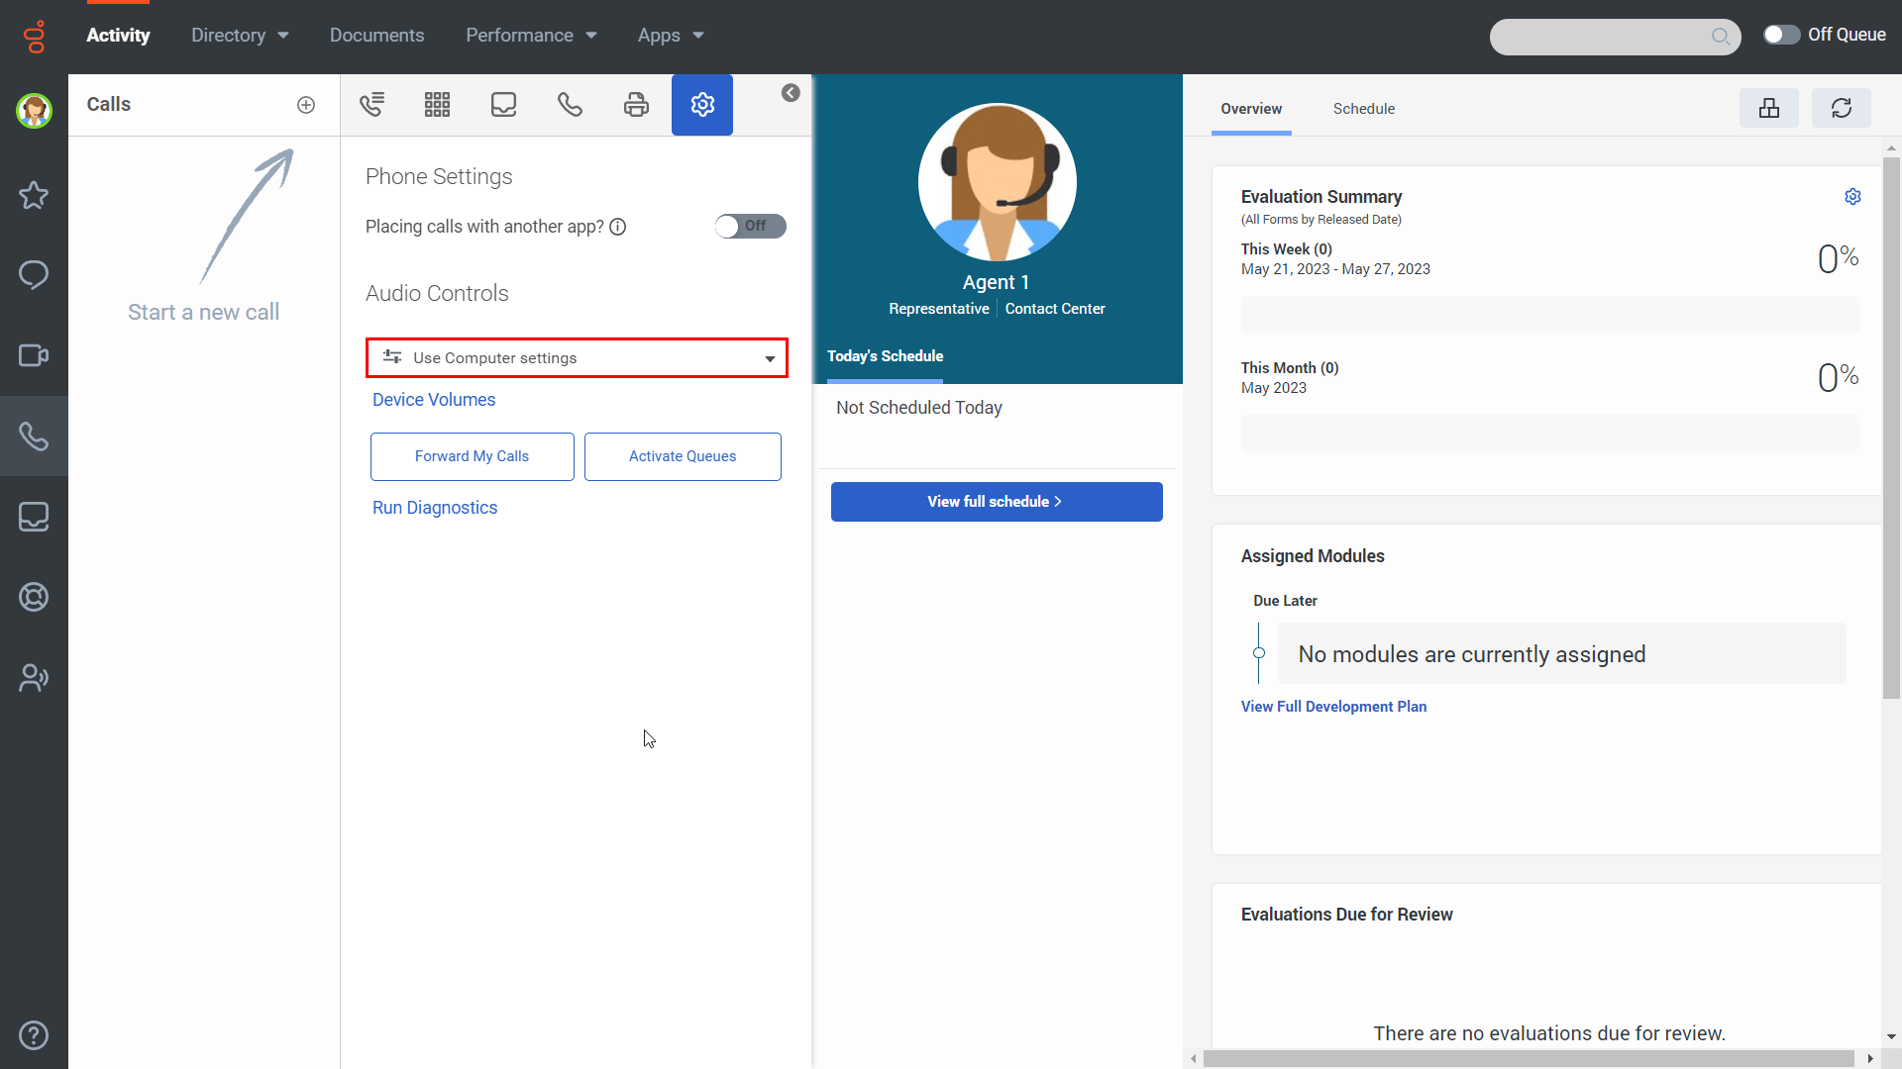The width and height of the screenshot is (1902, 1069).
Task: Open favorites star in left sidebar
Action: tap(34, 195)
